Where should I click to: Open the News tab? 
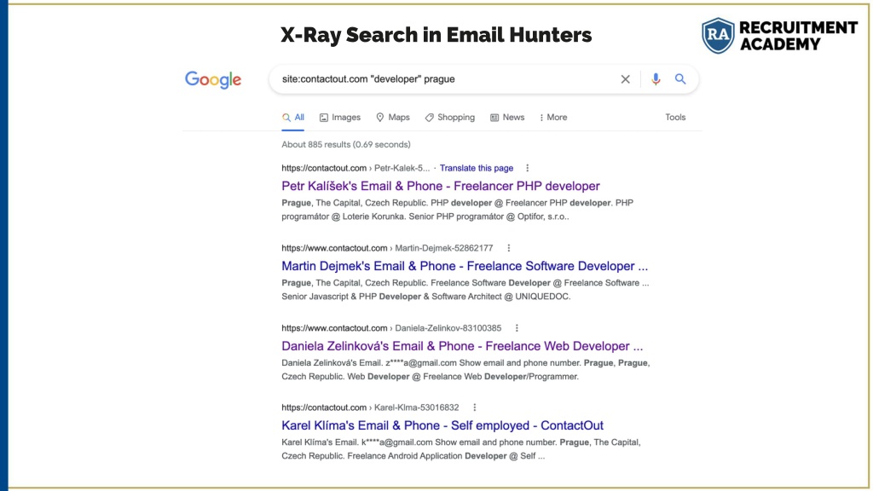coord(507,118)
